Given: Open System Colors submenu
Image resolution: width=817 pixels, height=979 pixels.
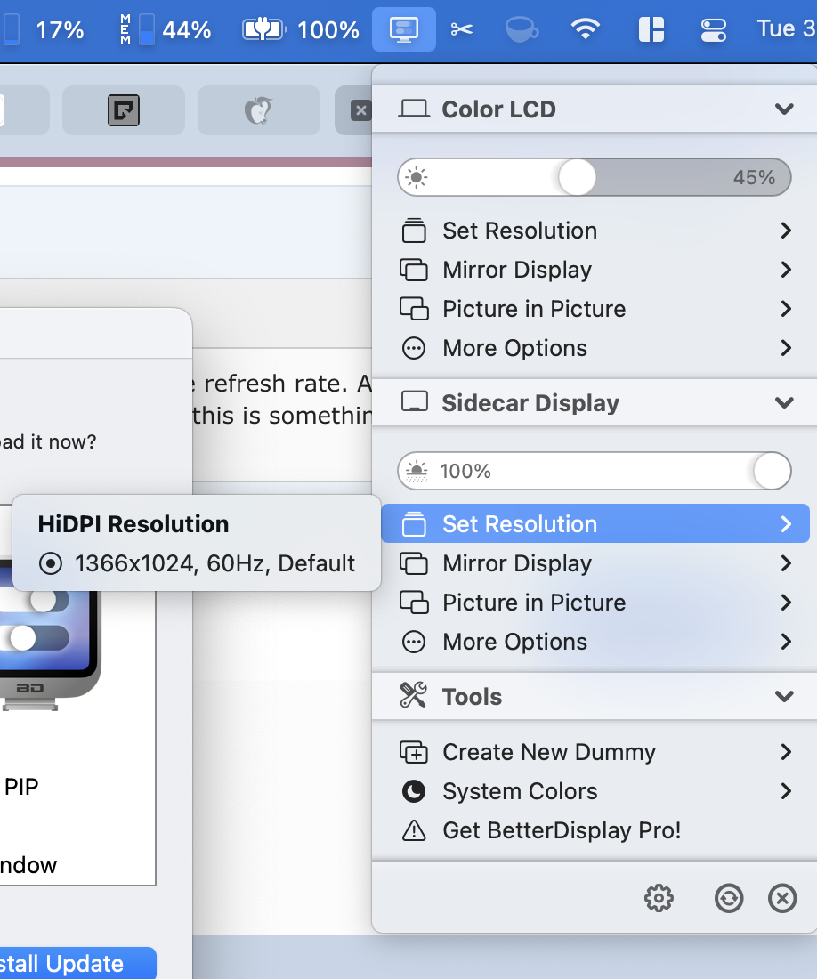Looking at the screenshot, I should [595, 791].
